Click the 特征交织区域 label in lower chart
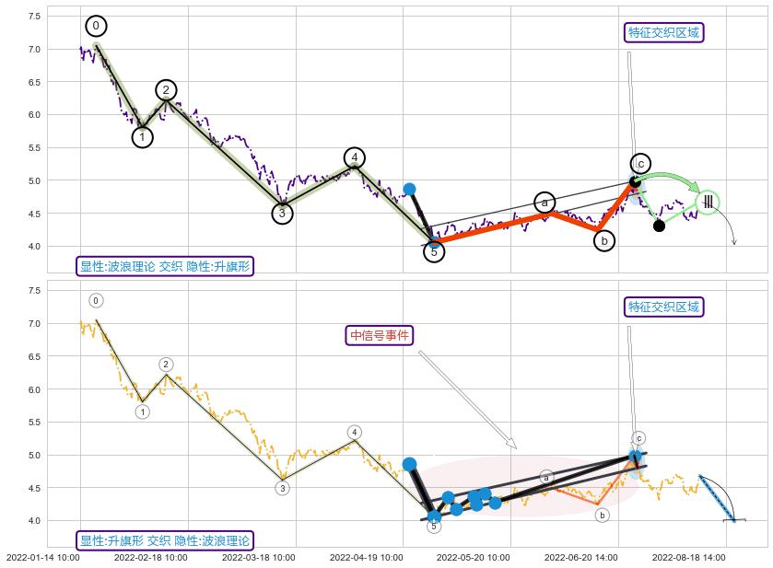Screen dimensions: 773x568 (x=663, y=307)
